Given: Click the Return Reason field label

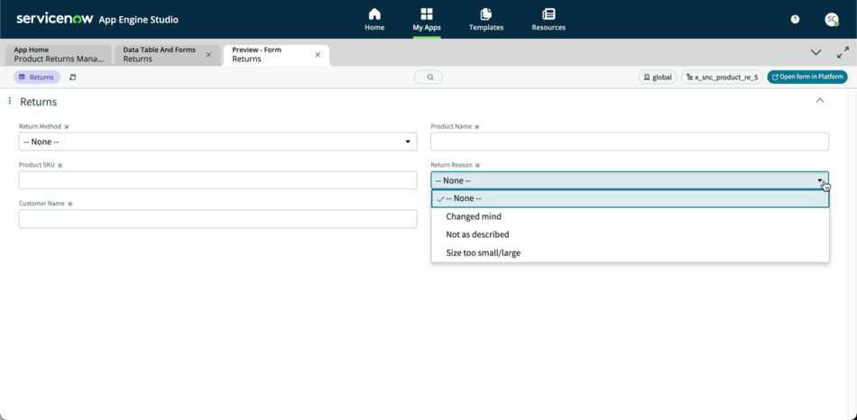Looking at the screenshot, I should pos(452,165).
